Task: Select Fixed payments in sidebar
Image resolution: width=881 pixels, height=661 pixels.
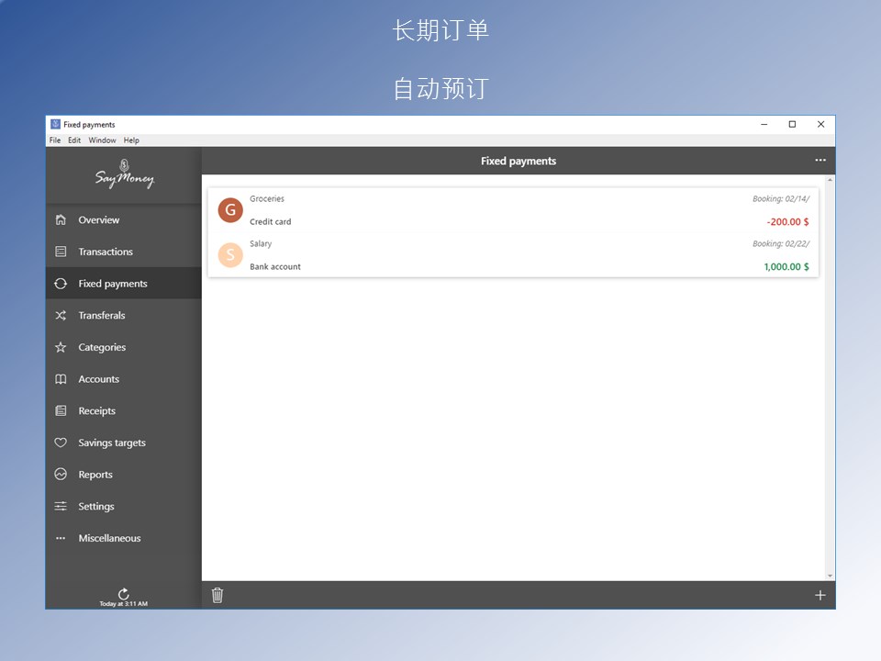Action: point(124,284)
